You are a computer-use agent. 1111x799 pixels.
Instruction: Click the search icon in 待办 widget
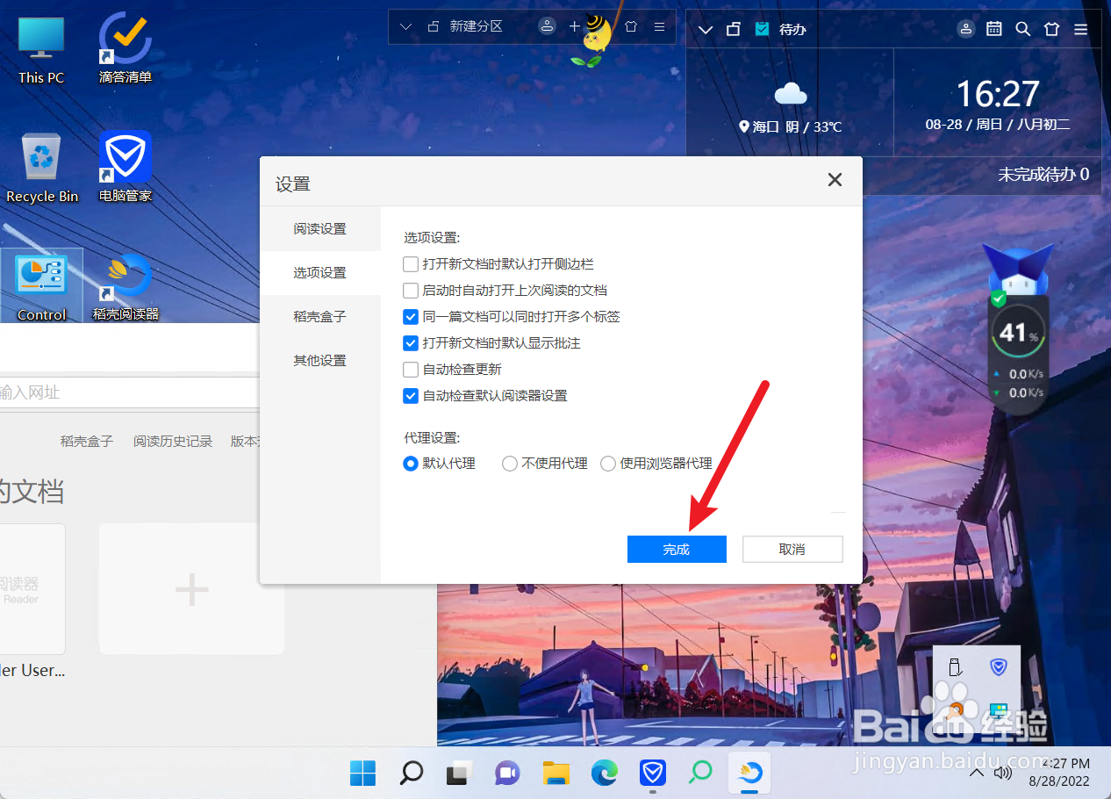click(x=1023, y=29)
